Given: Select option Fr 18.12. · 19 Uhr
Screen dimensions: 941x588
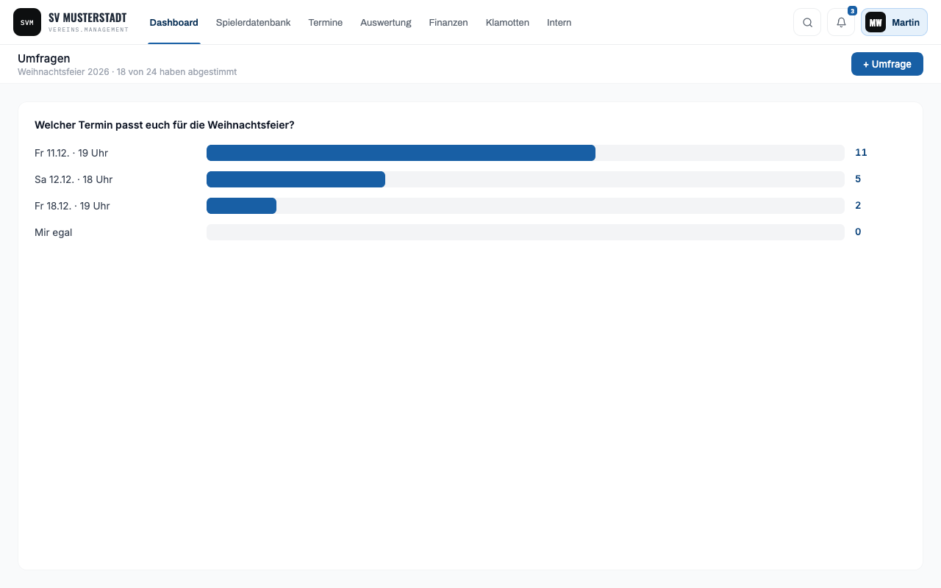Looking at the screenshot, I should [72, 206].
